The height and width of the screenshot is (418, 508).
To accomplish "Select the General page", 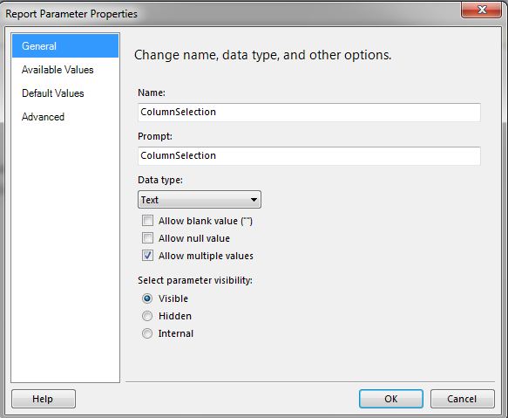I will [x=65, y=46].
